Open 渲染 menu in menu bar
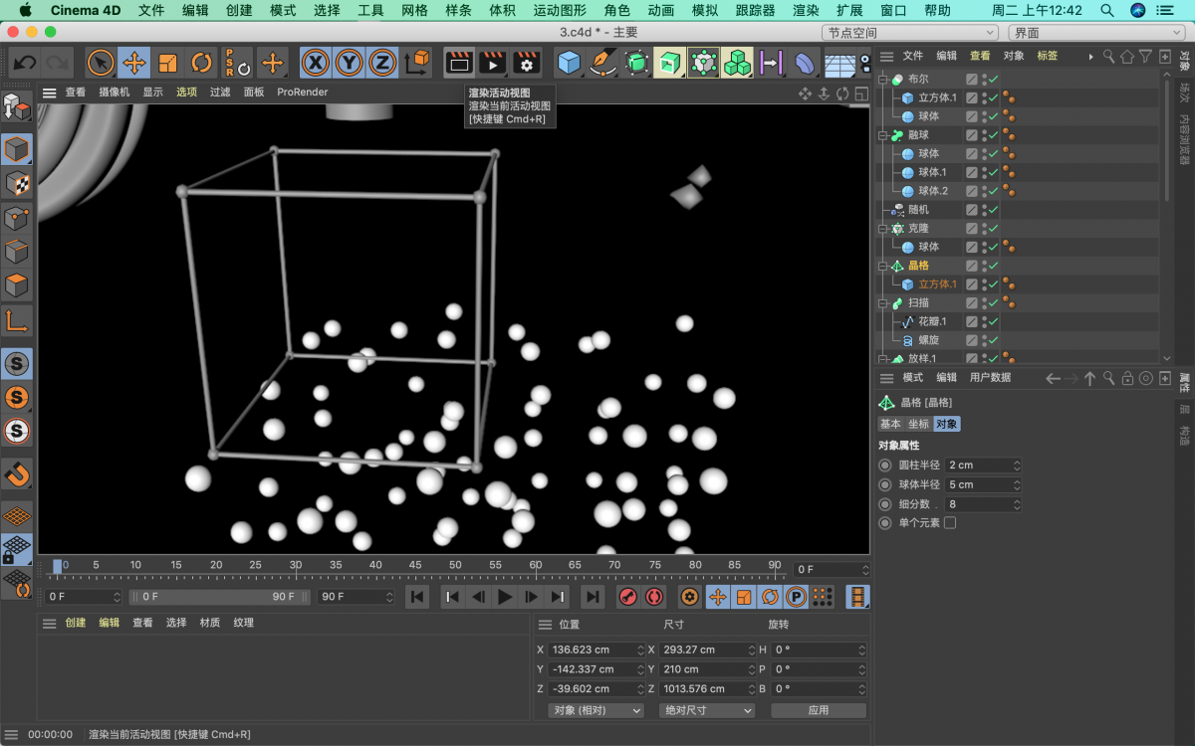The height and width of the screenshot is (746, 1195). click(806, 10)
